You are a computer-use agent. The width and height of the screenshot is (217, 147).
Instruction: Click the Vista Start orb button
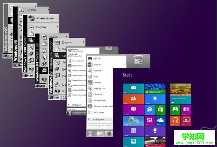click(70, 113)
